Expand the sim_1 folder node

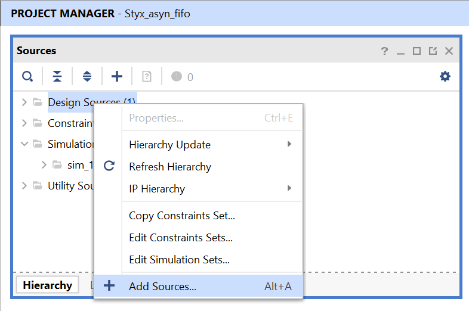coord(44,164)
